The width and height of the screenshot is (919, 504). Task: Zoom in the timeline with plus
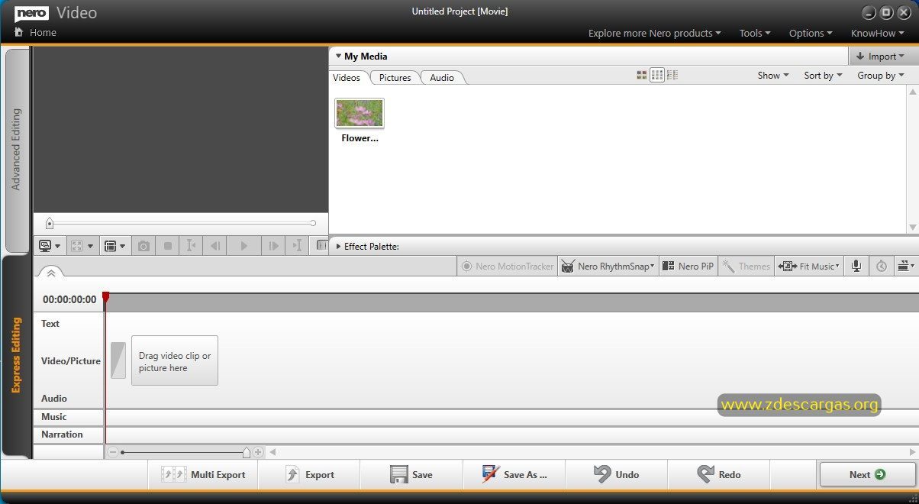[x=258, y=452]
